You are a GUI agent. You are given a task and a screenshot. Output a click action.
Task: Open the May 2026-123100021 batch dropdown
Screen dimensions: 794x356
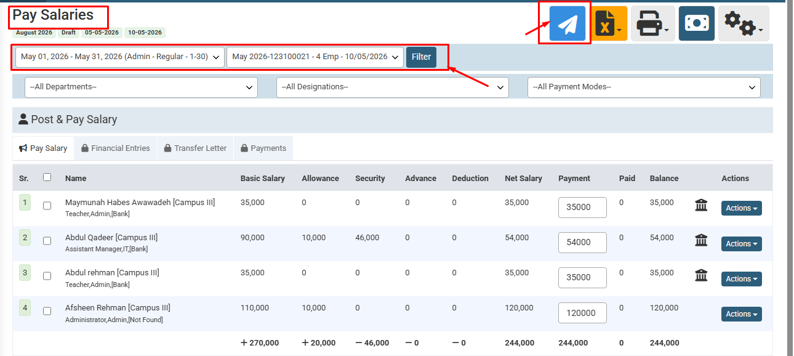tap(315, 57)
